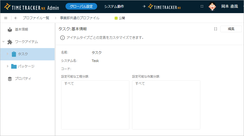Click the ワークアイテム puzzle icon
This screenshot has height=136, width=244.
[10, 42]
